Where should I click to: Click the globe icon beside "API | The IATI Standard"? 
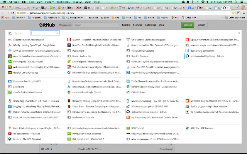coord(187,128)
